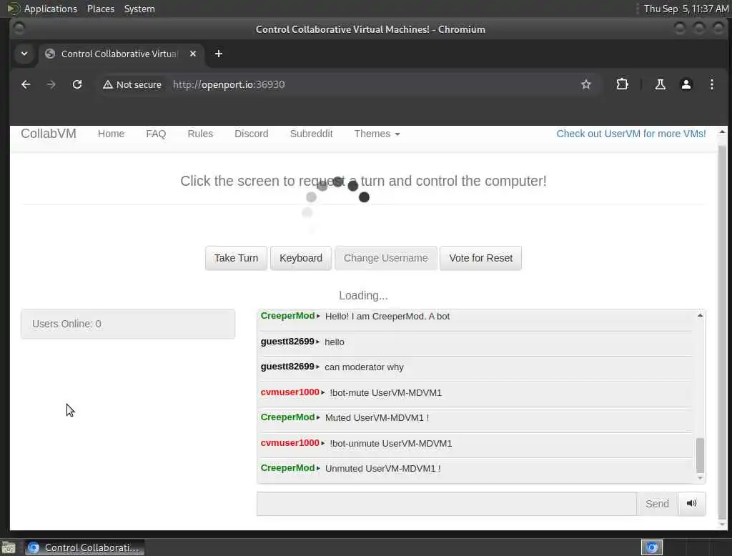
Task: Click the Loading... status text
Action: (363, 295)
